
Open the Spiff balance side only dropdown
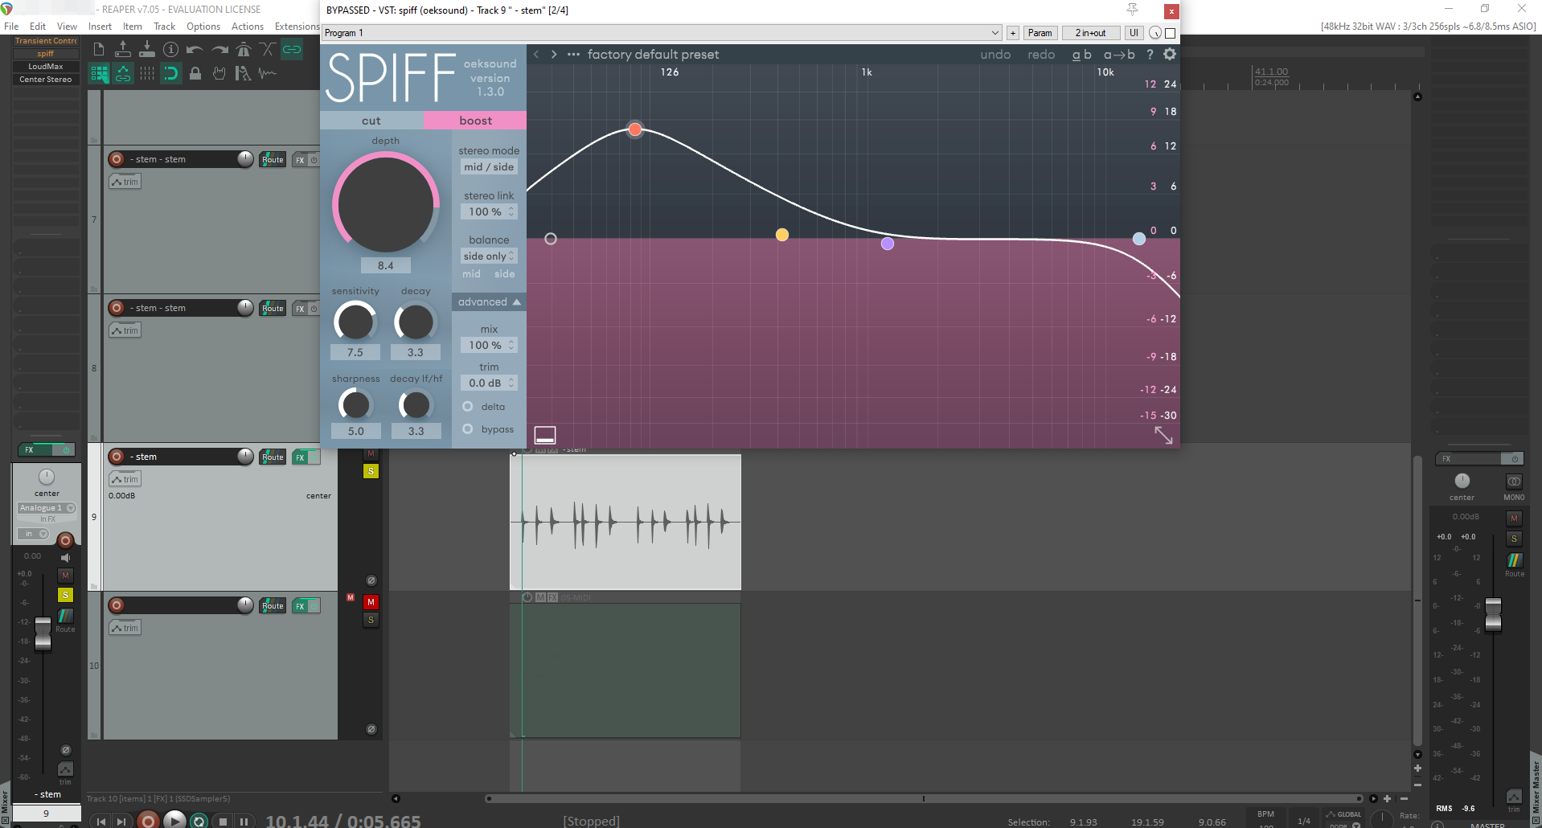pos(489,256)
